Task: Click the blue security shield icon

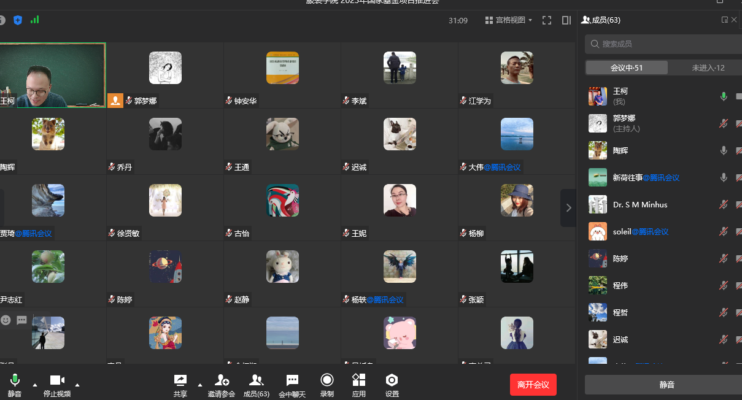Action: (x=18, y=20)
